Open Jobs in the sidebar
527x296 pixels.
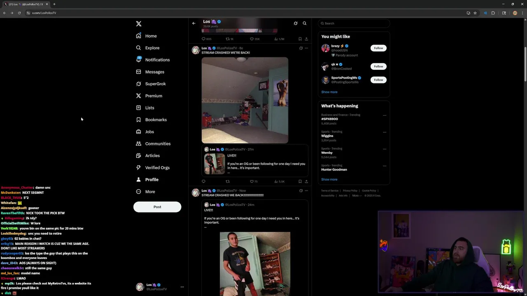point(145,132)
